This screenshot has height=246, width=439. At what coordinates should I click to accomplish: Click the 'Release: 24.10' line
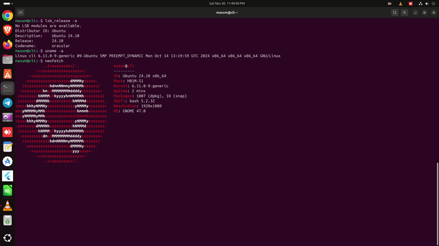coord(39,41)
